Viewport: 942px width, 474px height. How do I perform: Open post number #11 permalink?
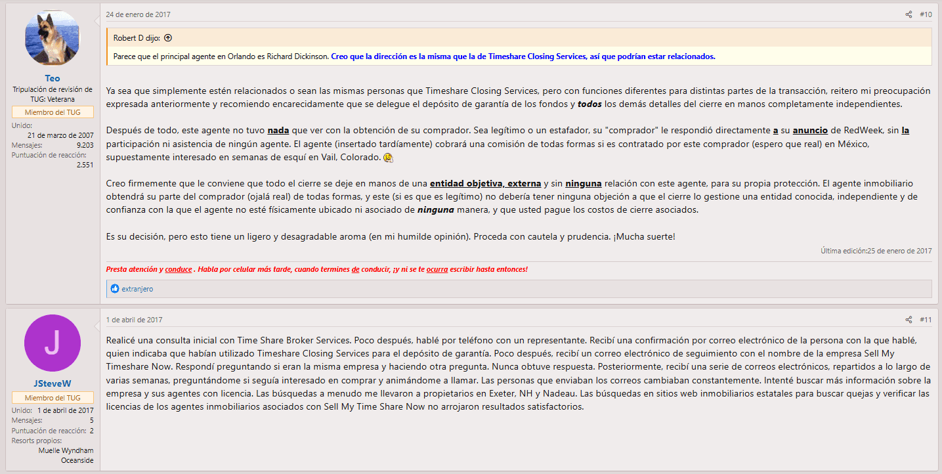[x=926, y=320]
